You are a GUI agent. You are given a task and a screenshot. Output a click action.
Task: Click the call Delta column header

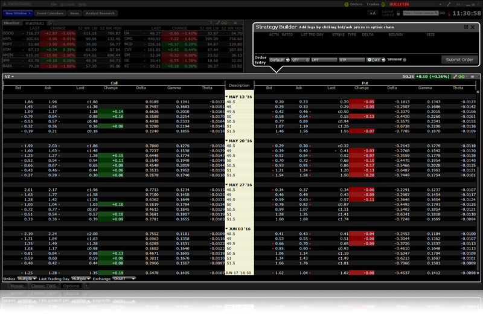tap(141, 88)
